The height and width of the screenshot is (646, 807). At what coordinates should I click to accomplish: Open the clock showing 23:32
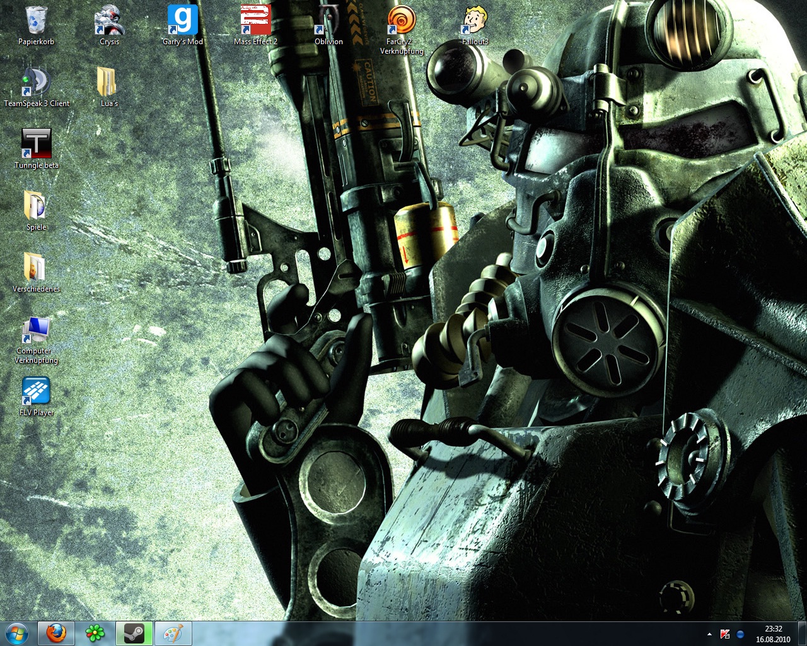(x=773, y=634)
